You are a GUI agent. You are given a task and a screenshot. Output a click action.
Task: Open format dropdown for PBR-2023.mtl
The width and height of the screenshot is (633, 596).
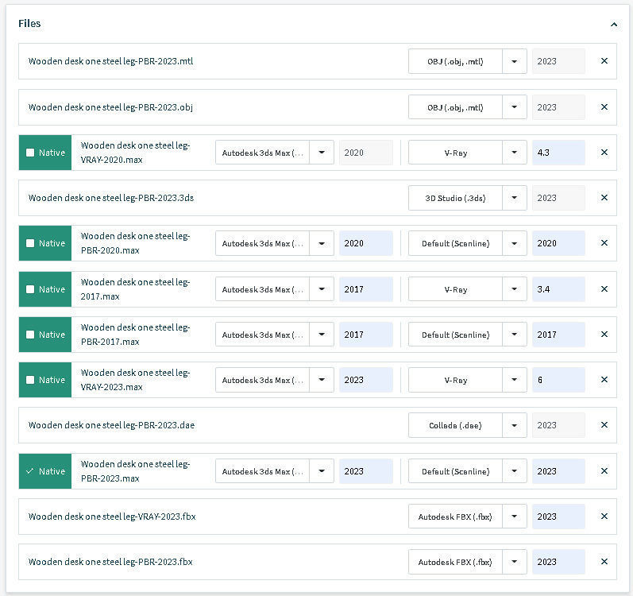click(x=515, y=61)
